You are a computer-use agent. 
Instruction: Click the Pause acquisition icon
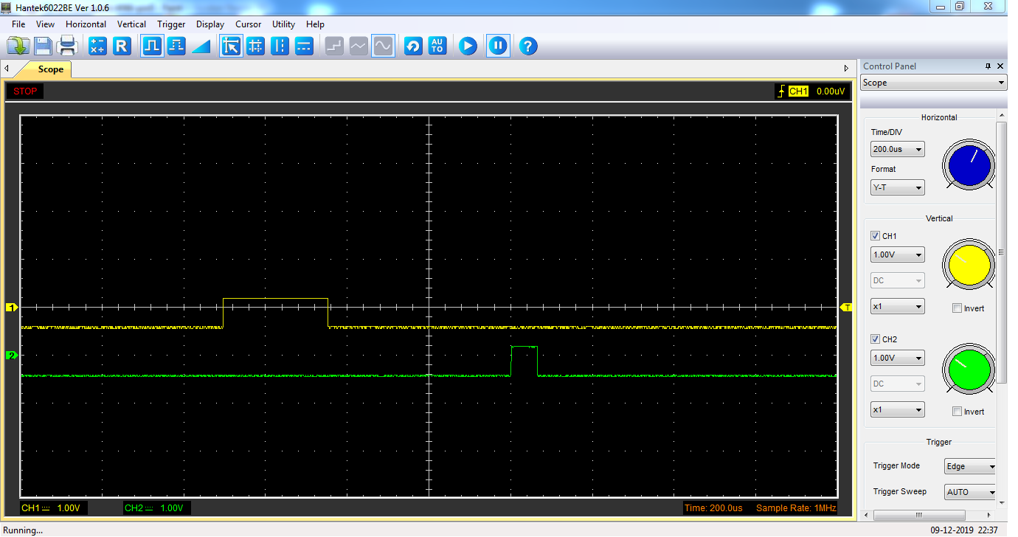tap(498, 46)
